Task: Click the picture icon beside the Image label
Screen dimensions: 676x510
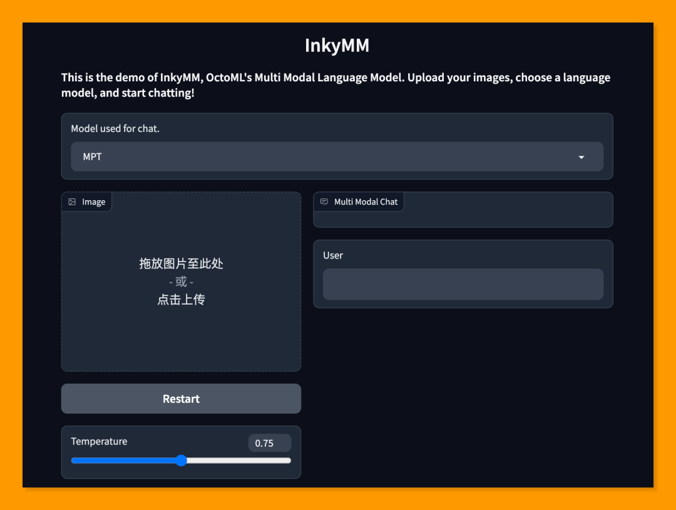Action: (72, 201)
